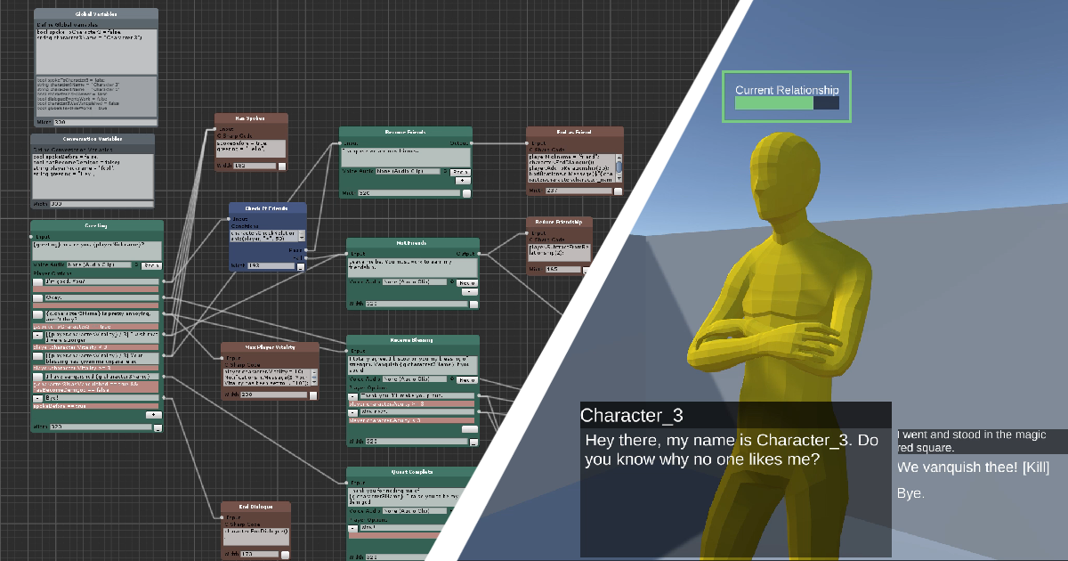Click the - remove icon on Not Friends node
Viewport: 1068px width, 561px height.
[x=470, y=291]
